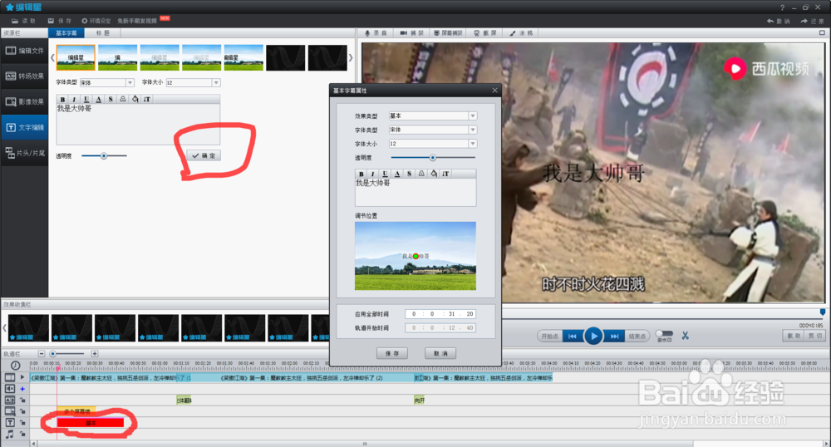Toggle bold in main text editor
Viewport: 831px width, 447px height.
[62, 99]
